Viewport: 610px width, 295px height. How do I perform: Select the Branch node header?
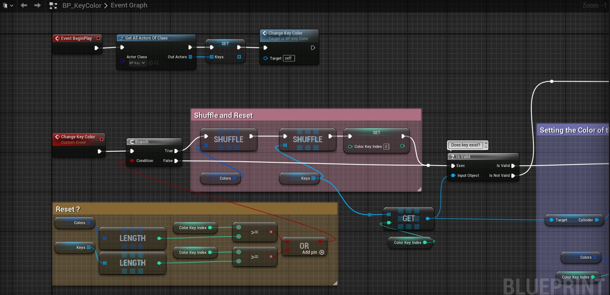click(154, 142)
